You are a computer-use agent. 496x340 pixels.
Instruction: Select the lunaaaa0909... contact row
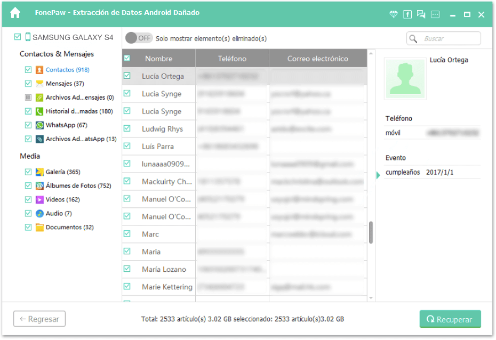click(x=244, y=164)
